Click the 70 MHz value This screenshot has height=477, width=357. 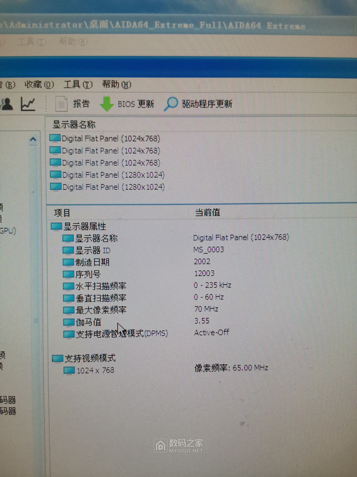[206, 309]
